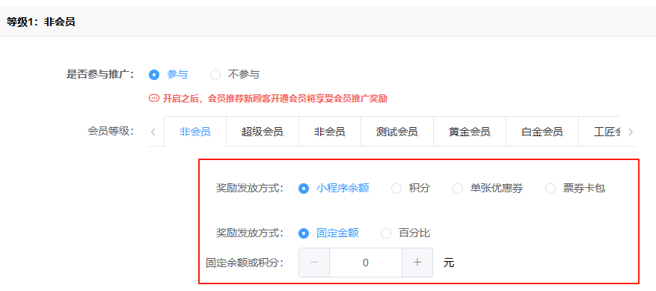Viewport: 656px width, 291px height.
Task: Choose 不参与 for promotion participation
Action: click(235, 75)
